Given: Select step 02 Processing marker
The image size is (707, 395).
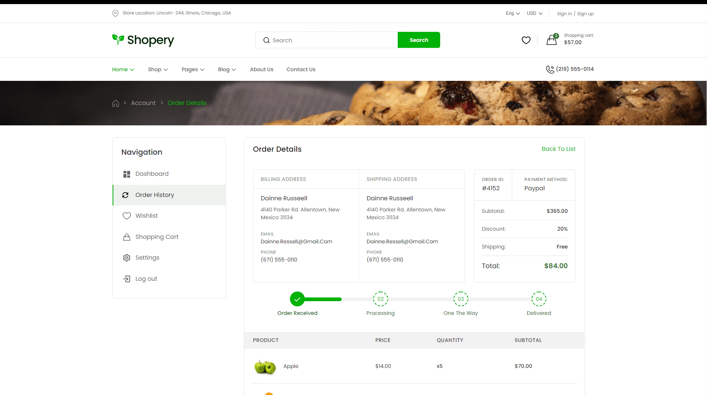Looking at the screenshot, I should [x=380, y=299].
